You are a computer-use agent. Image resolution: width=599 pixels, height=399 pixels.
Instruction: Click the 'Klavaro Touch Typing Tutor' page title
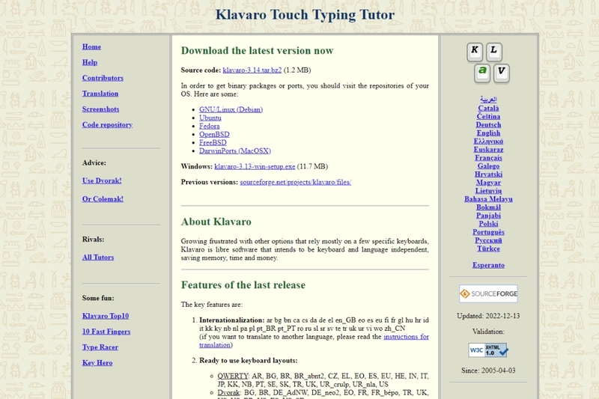point(305,15)
